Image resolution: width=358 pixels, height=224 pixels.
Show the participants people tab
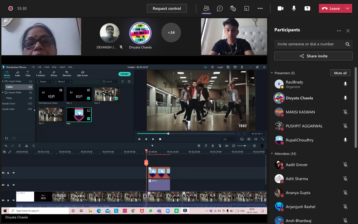(x=206, y=8)
